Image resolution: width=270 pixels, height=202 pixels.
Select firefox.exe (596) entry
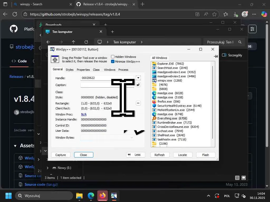(x=166, y=102)
